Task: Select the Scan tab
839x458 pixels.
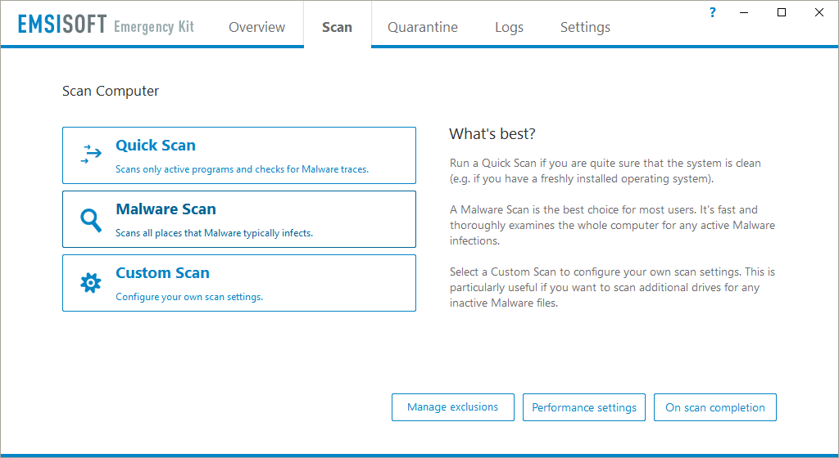Action: (337, 27)
